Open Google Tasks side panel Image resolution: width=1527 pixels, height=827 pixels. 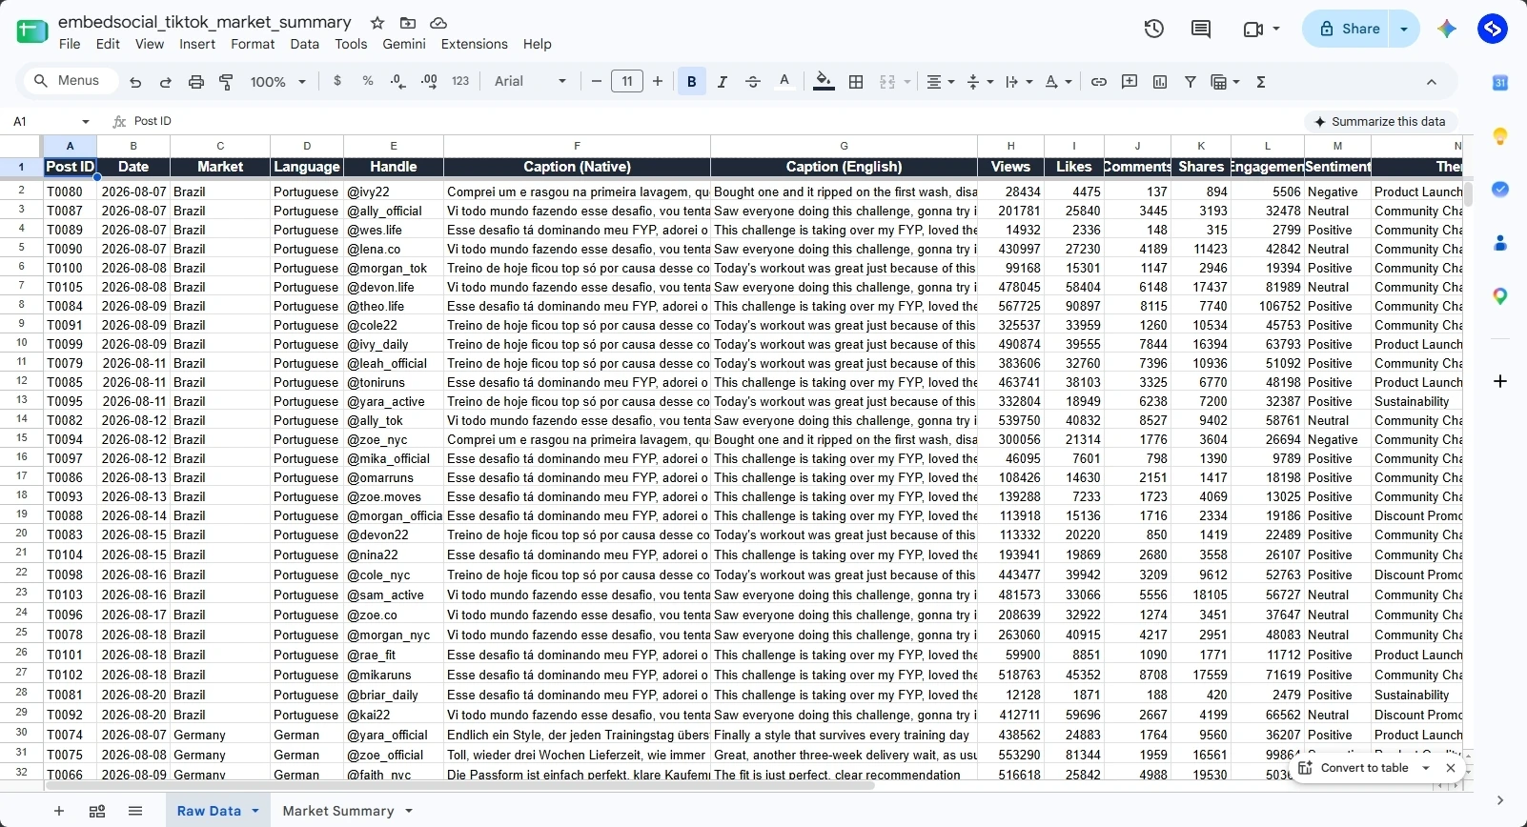pyautogui.click(x=1500, y=190)
